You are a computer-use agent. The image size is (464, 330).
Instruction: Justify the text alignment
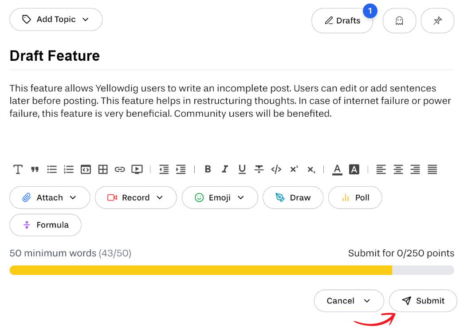(433, 169)
